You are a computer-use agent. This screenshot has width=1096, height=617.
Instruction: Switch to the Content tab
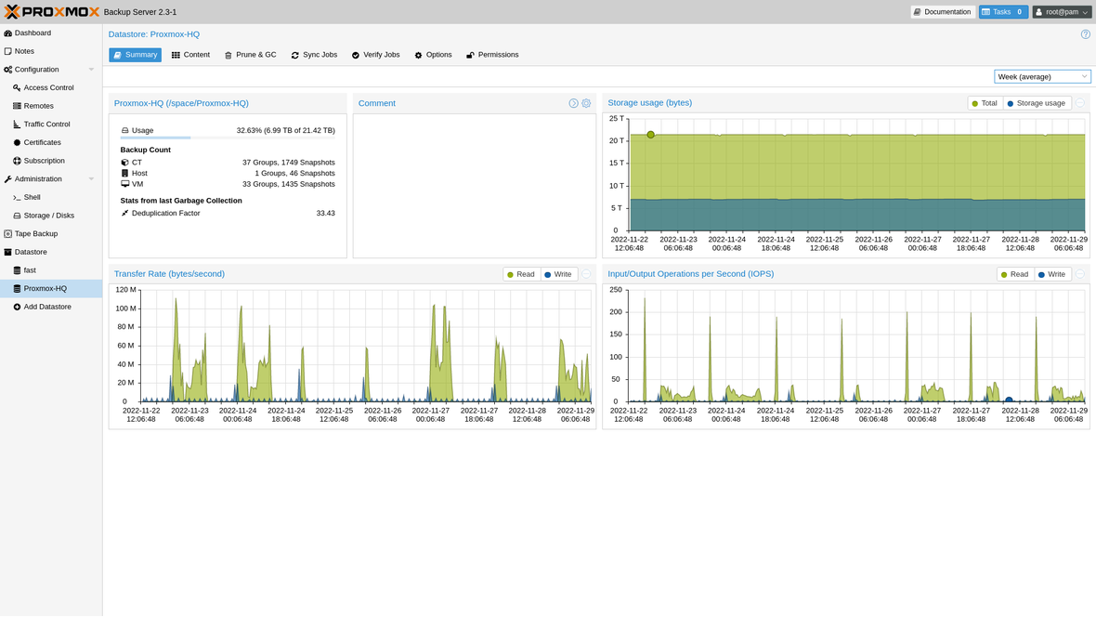click(x=190, y=55)
